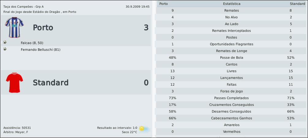
Task: Open the Standard team name link
Action: pos(51,83)
